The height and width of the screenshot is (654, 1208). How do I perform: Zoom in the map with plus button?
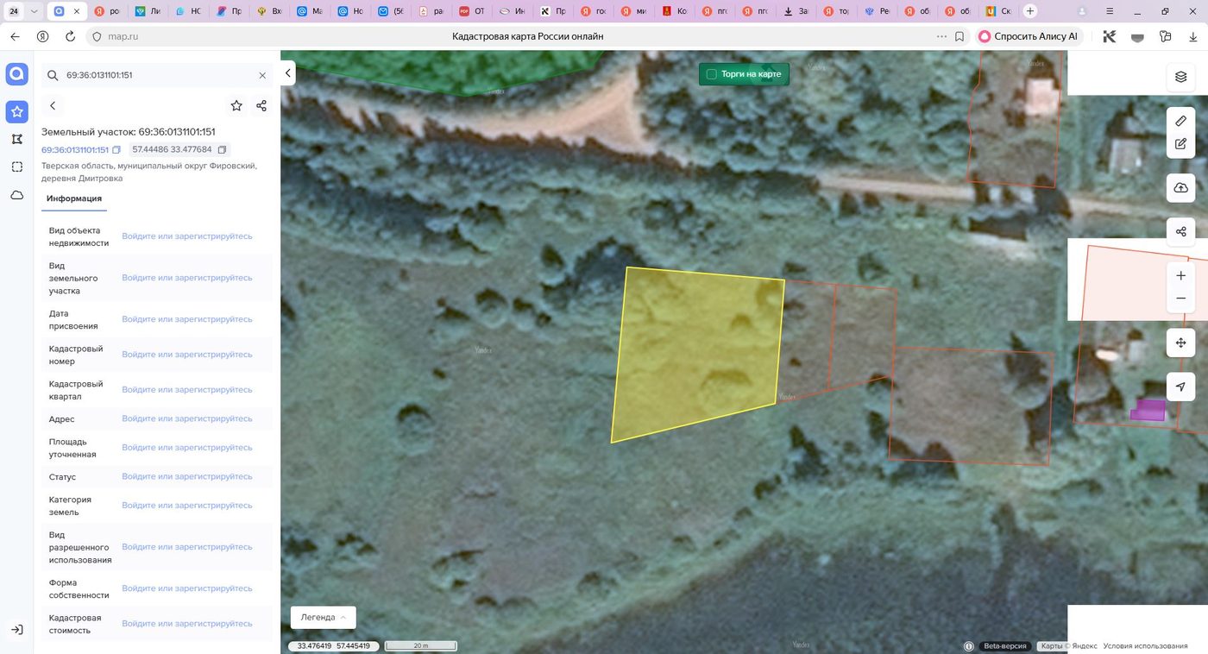[1180, 276]
